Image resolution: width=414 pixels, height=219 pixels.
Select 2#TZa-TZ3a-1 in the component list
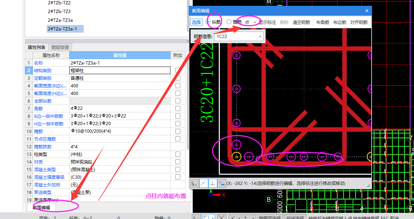(x=65, y=29)
